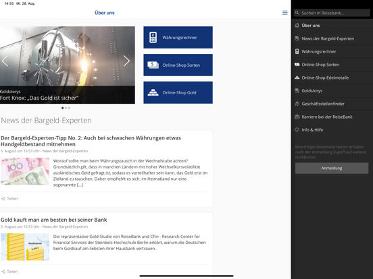Open headline Gold kauft man am besten

[x=54, y=220]
